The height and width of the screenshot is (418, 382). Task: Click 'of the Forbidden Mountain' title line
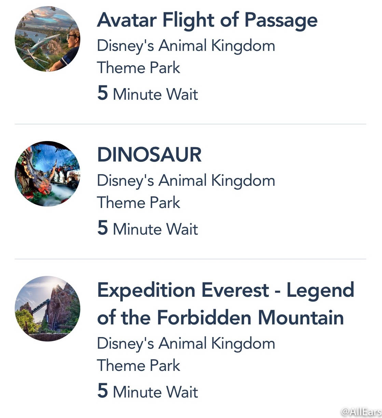coord(220,317)
